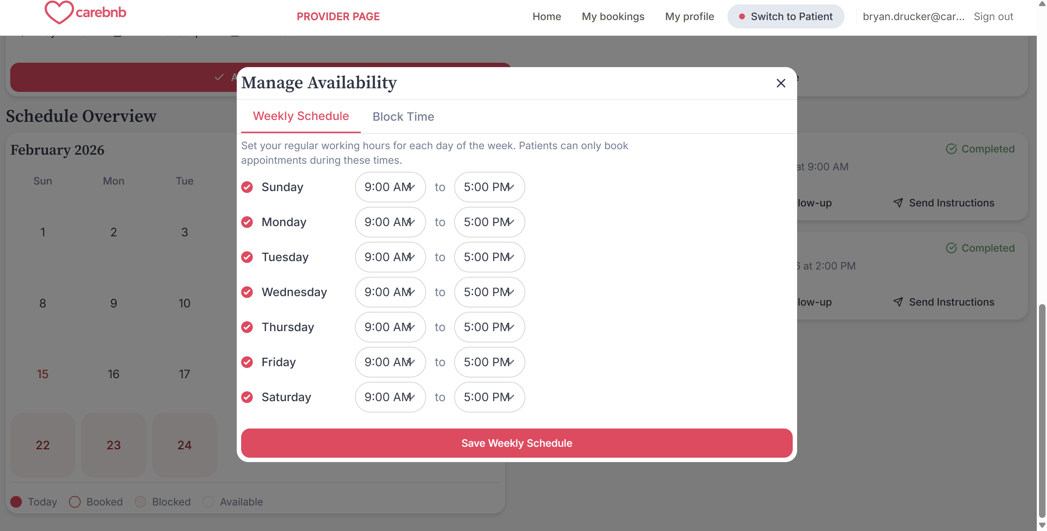The image size is (1047, 531).
Task: Click the Today legend red circle
Action: [16, 501]
